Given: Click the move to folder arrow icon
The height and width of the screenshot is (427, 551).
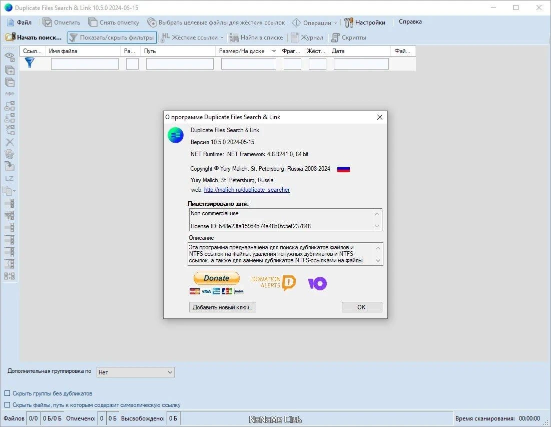Looking at the screenshot, I should point(10,166).
